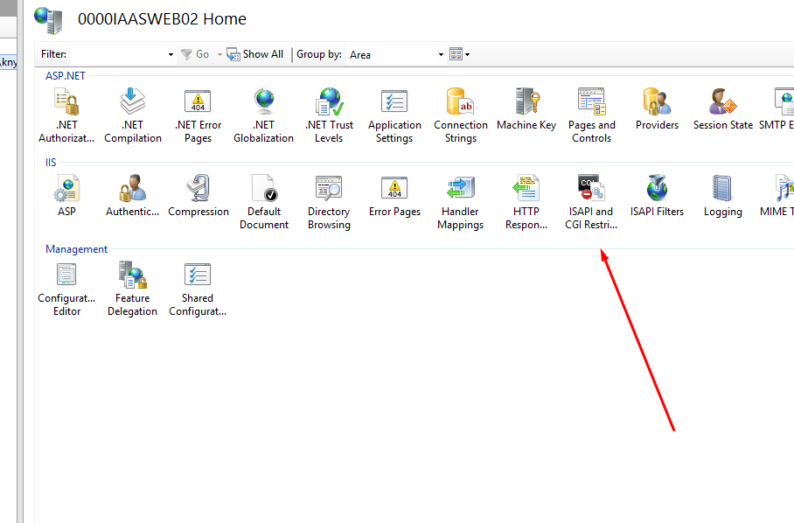Open IIS Error Pages feature
The width and height of the screenshot is (794, 523).
click(394, 196)
